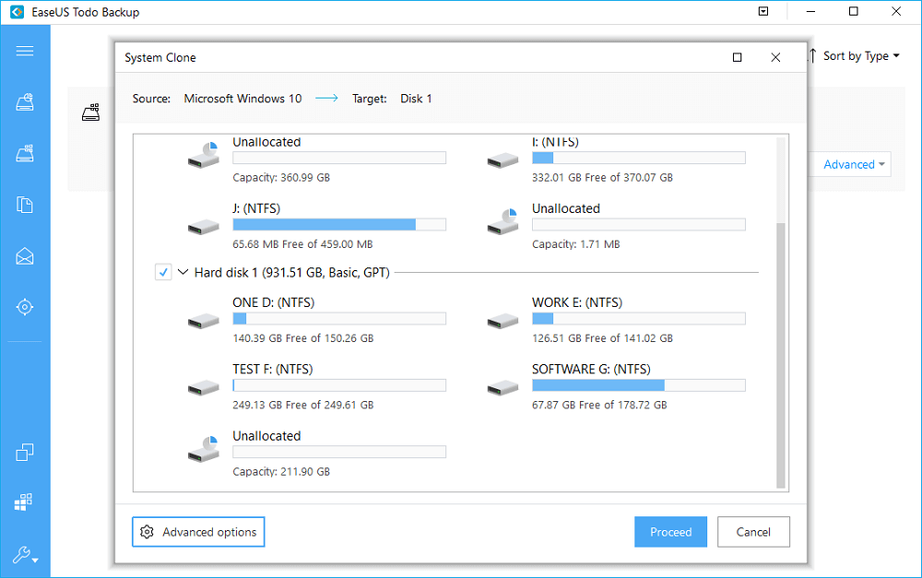Open the mail backup sidebar icon
Screen dimensions: 922x578
click(x=25, y=256)
